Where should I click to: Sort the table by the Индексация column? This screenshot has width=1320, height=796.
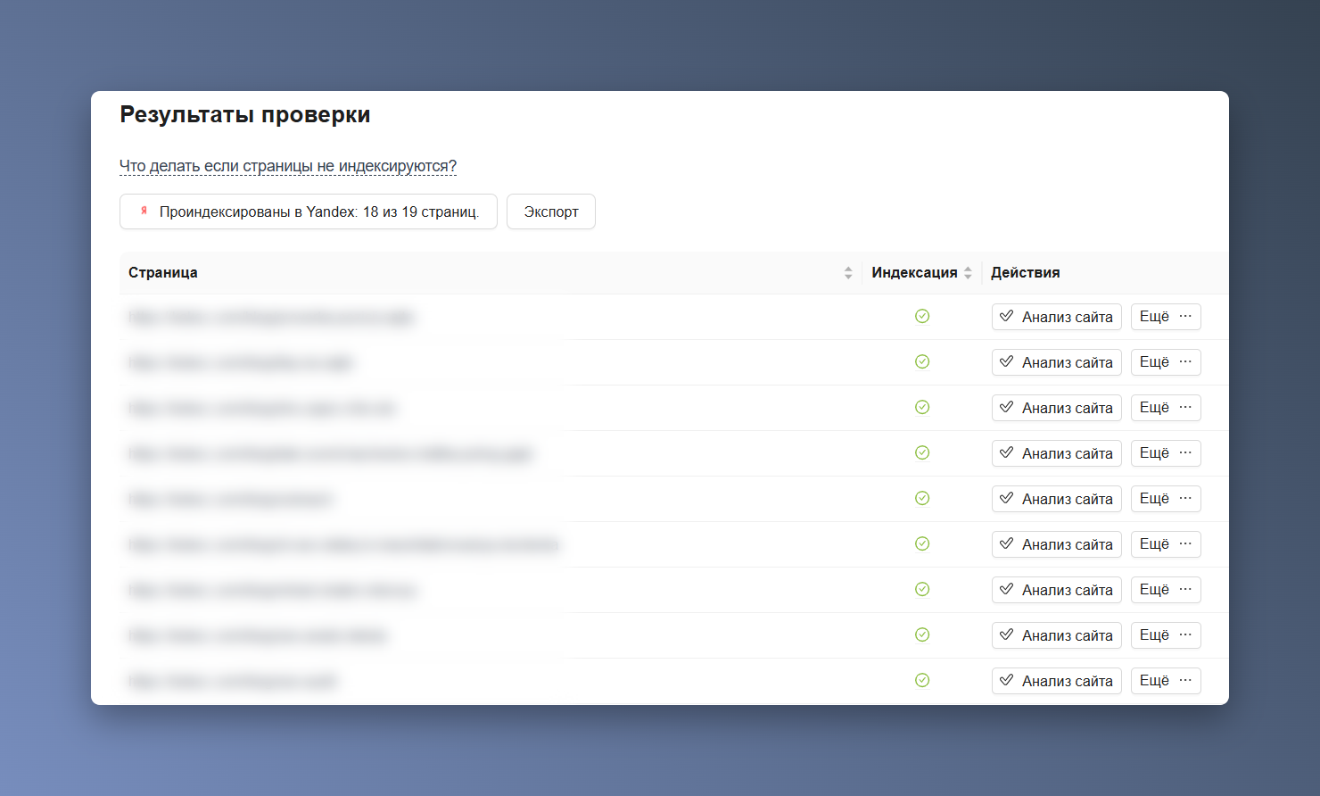(968, 273)
